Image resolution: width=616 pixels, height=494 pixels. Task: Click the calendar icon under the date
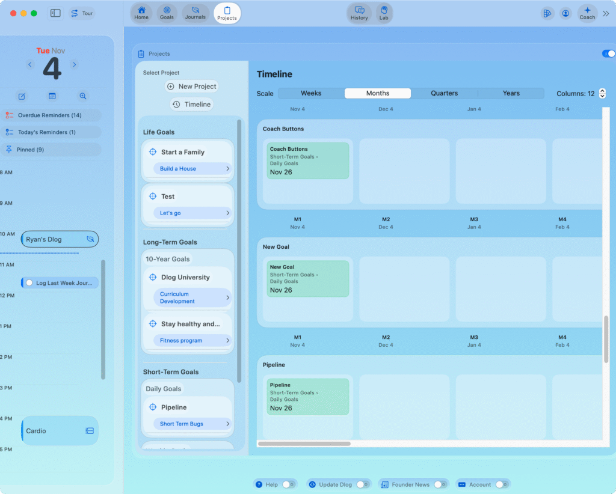(52, 96)
